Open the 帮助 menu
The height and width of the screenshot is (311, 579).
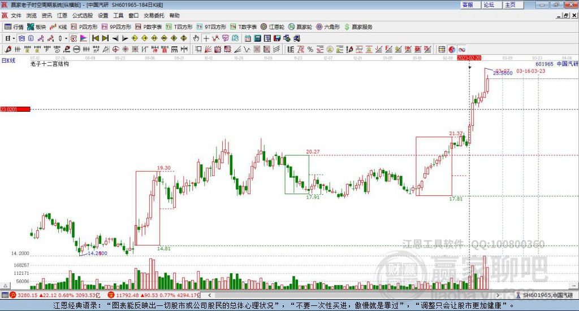tap(174, 15)
